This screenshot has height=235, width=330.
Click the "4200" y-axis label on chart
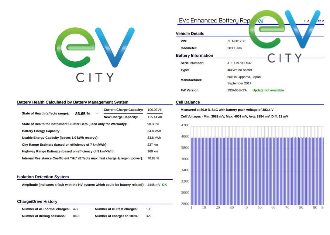click(x=185, y=125)
